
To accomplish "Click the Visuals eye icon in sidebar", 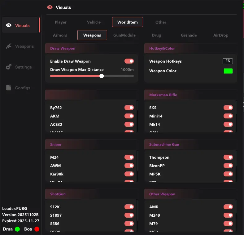I will (x=9, y=25).
